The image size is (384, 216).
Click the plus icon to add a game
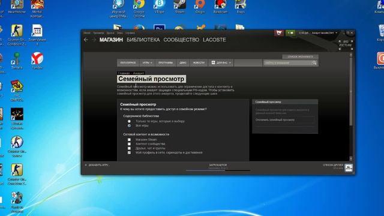[x=86, y=165]
